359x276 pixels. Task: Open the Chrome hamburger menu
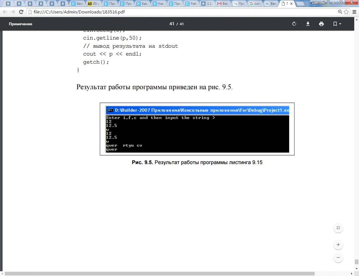pos(354,12)
